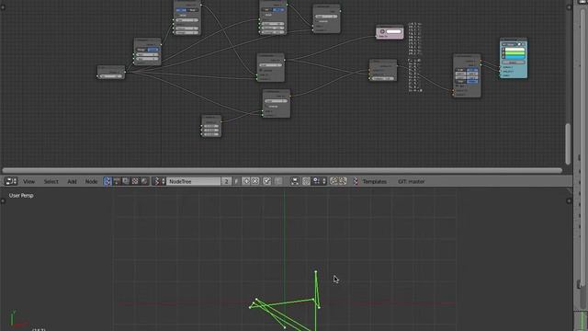Image resolution: width=588 pixels, height=331 pixels.
Task: Open the blue color swatch in cyan node
Action: (514, 57)
